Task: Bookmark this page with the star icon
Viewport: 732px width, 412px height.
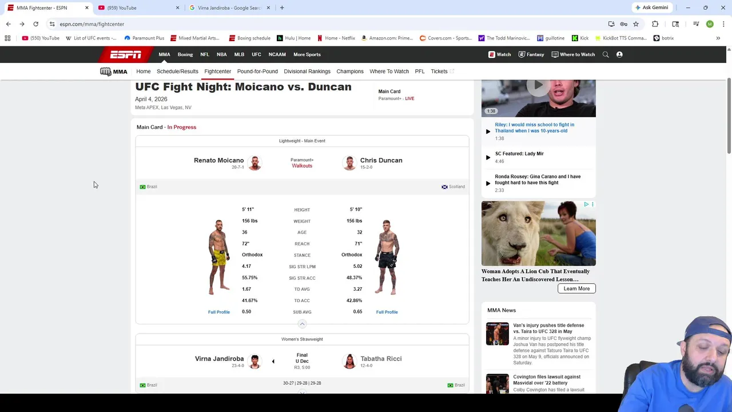Action: pos(635,24)
